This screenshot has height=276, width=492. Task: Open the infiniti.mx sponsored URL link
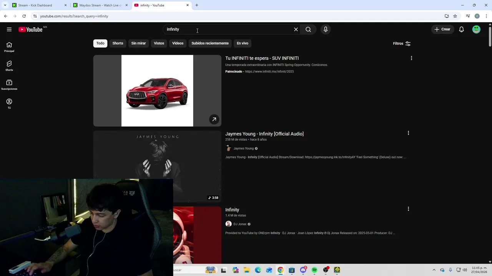(269, 71)
